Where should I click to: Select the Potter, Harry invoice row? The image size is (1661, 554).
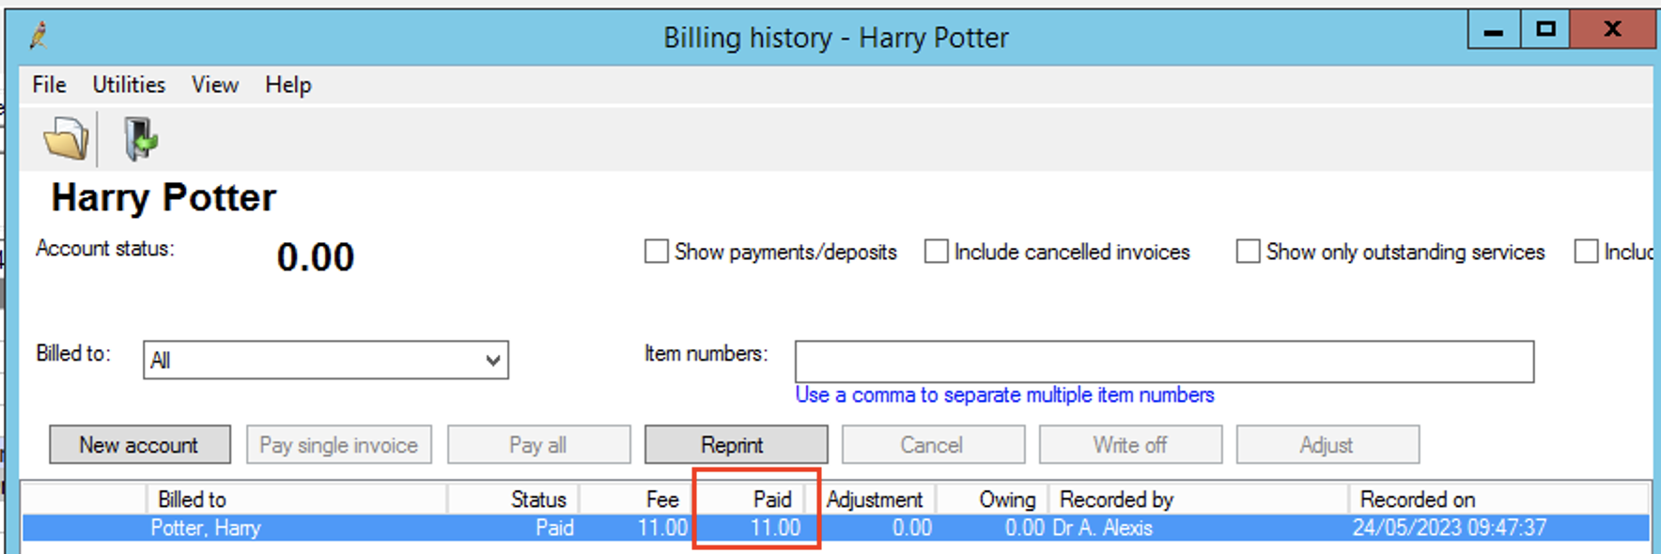coord(835,528)
